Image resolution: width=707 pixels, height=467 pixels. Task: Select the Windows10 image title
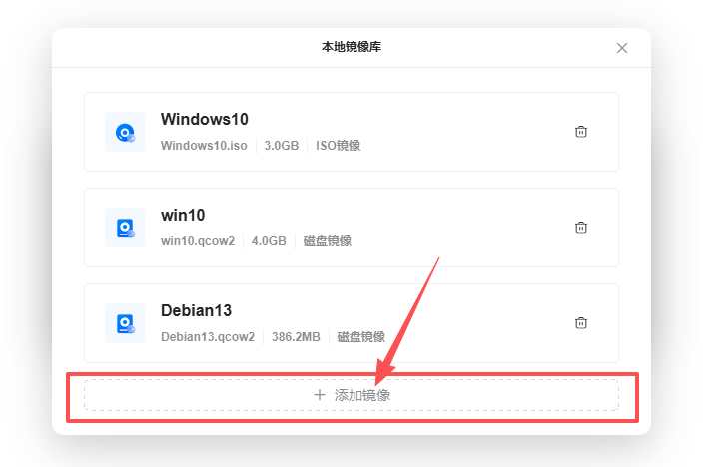click(x=205, y=119)
